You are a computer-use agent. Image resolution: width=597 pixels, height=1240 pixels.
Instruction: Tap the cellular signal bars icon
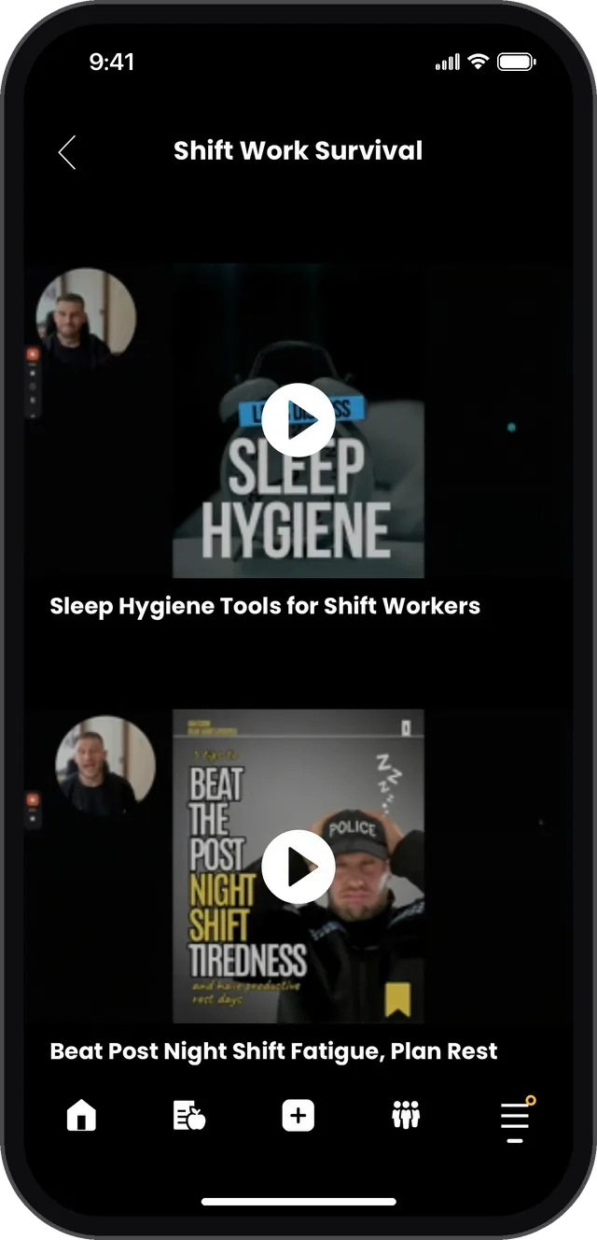coord(448,63)
